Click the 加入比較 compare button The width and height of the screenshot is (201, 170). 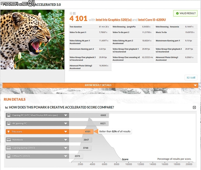(191, 78)
